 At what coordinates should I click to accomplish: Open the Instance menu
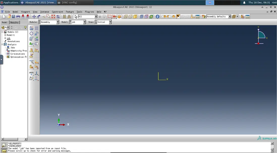point(45,12)
